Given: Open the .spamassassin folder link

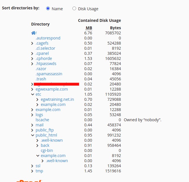Looking at the screenshot, I should tap(49, 74).
